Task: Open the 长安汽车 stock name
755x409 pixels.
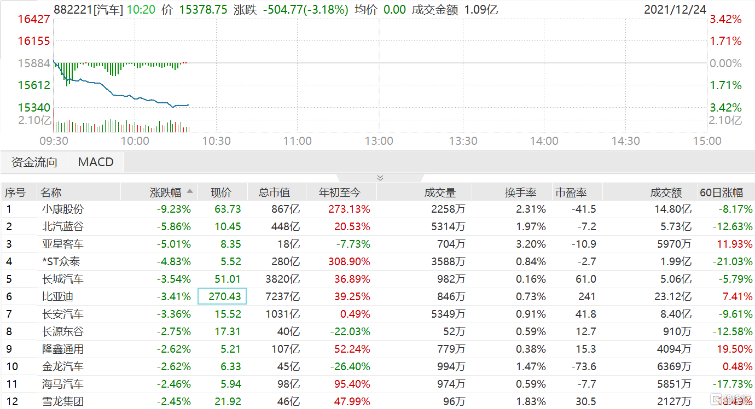Action: 63,314
